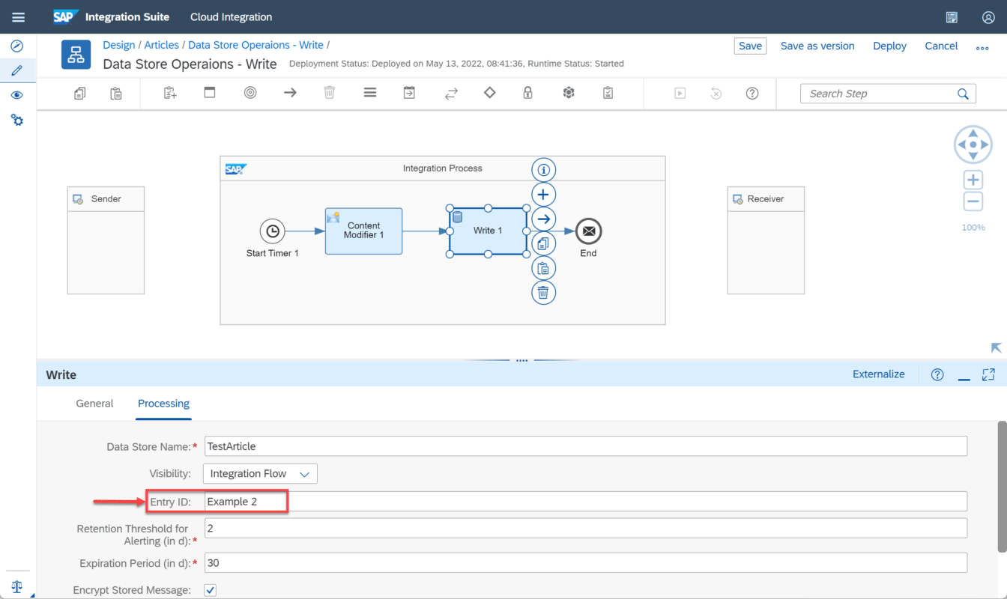Open Settings gears icon in sidebar
1007x599 pixels.
point(17,120)
